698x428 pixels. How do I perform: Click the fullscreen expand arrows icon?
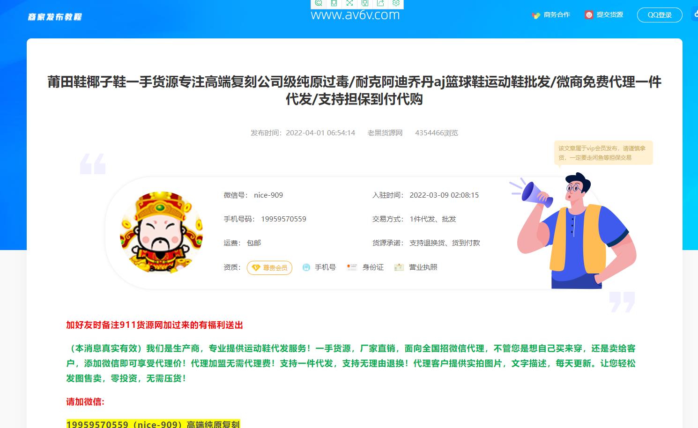[x=349, y=3]
